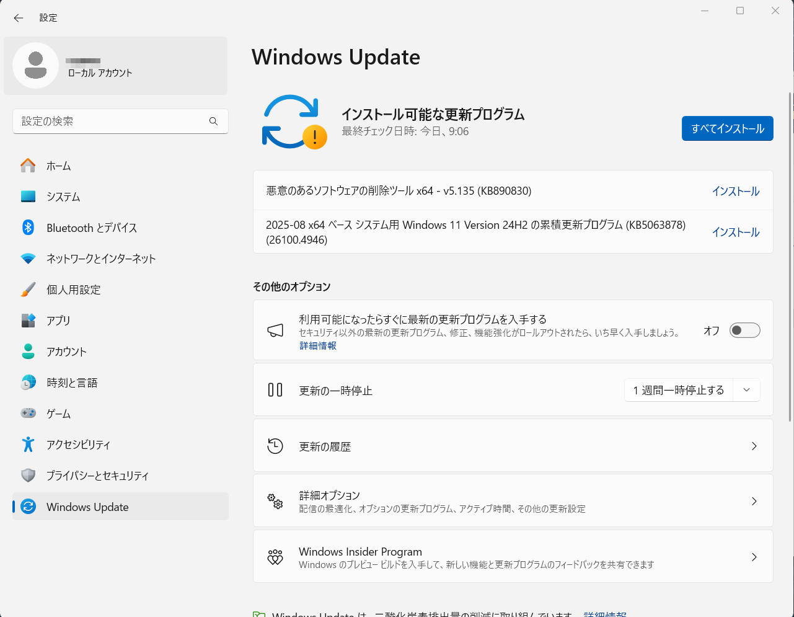The image size is (794, 617).
Task: Open アクセシビリティ settings in sidebar
Action: pyautogui.click(x=120, y=445)
